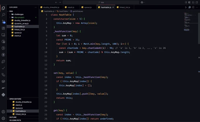
Task: Click on 'const PRIME = 31;' code line
Action: click(x=68, y=40)
